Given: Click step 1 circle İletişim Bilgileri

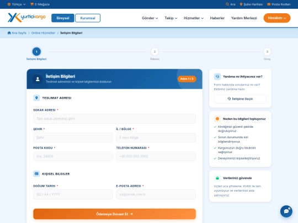Looking at the screenshot, I should [x=36, y=52].
